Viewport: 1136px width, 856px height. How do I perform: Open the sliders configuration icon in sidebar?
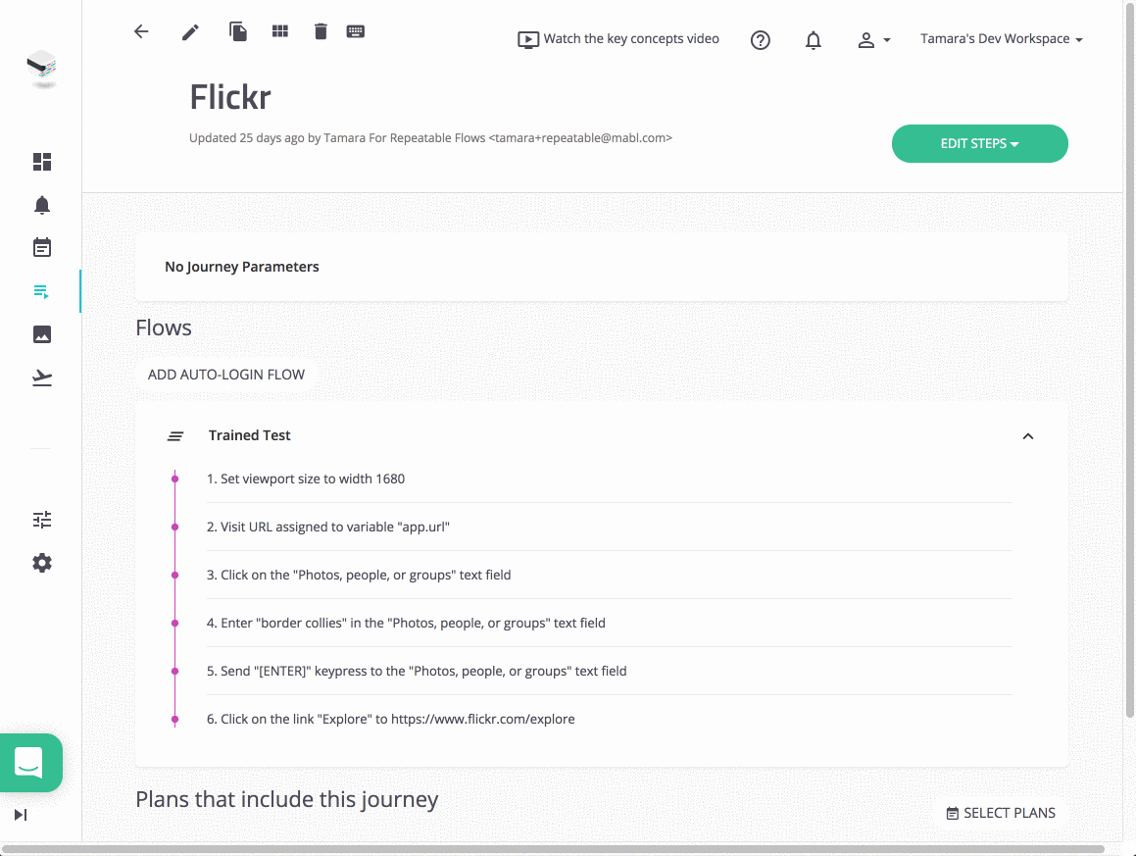click(42, 520)
